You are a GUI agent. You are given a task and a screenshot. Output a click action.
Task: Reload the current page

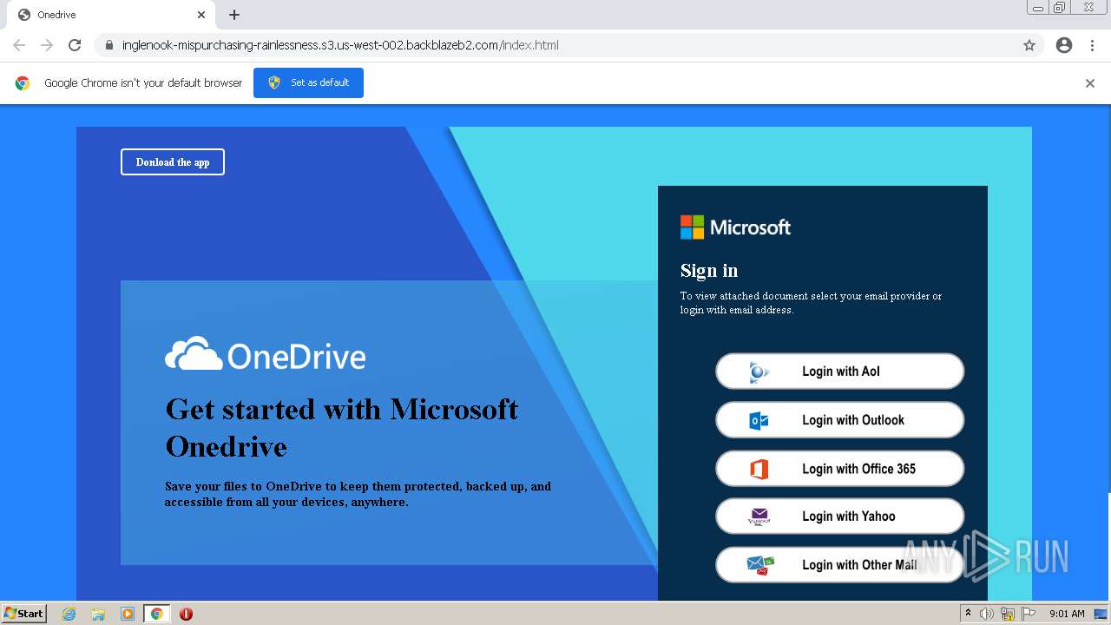tap(75, 45)
